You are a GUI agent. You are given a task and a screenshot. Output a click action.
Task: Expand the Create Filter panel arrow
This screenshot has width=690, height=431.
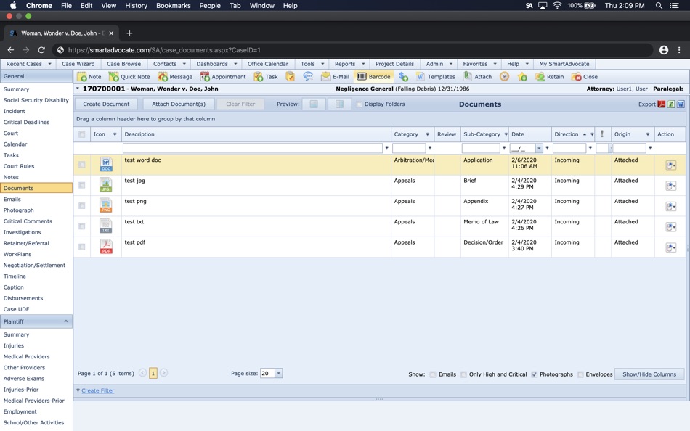click(x=78, y=390)
